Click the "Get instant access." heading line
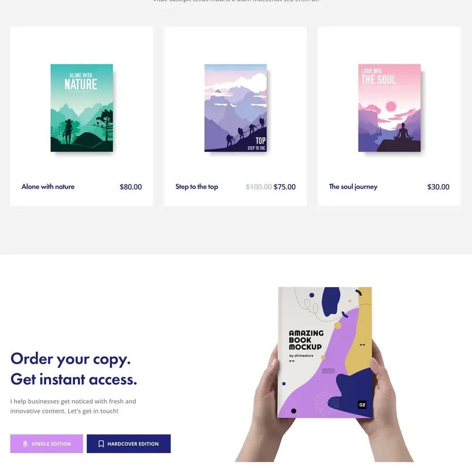 pyautogui.click(x=74, y=379)
